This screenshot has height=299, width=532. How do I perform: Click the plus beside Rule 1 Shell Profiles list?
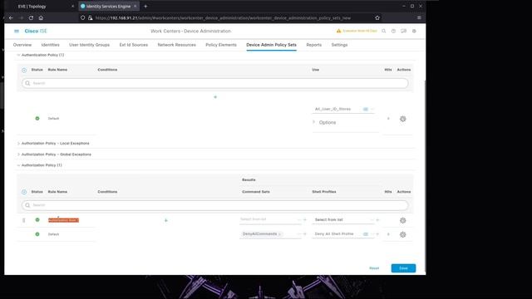coord(377,220)
